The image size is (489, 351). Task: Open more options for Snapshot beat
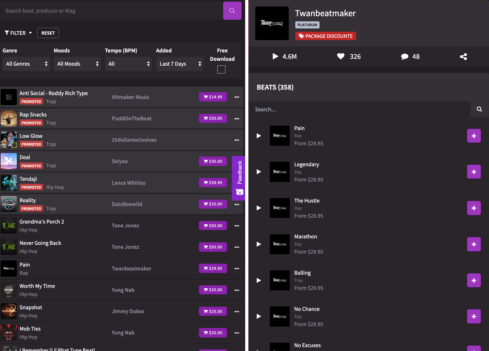pyautogui.click(x=237, y=311)
